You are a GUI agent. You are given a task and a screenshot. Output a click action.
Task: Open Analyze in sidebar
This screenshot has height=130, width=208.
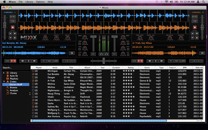click(14, 90)
